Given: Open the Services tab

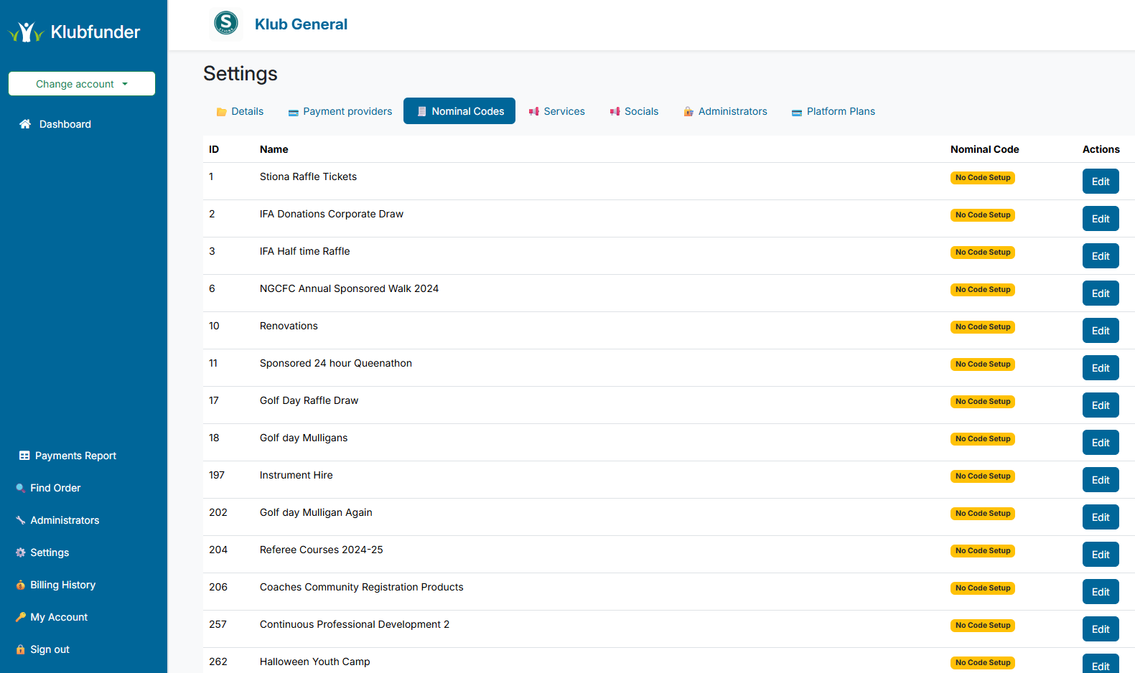Looking at the screenshot, I should (557, 111).
